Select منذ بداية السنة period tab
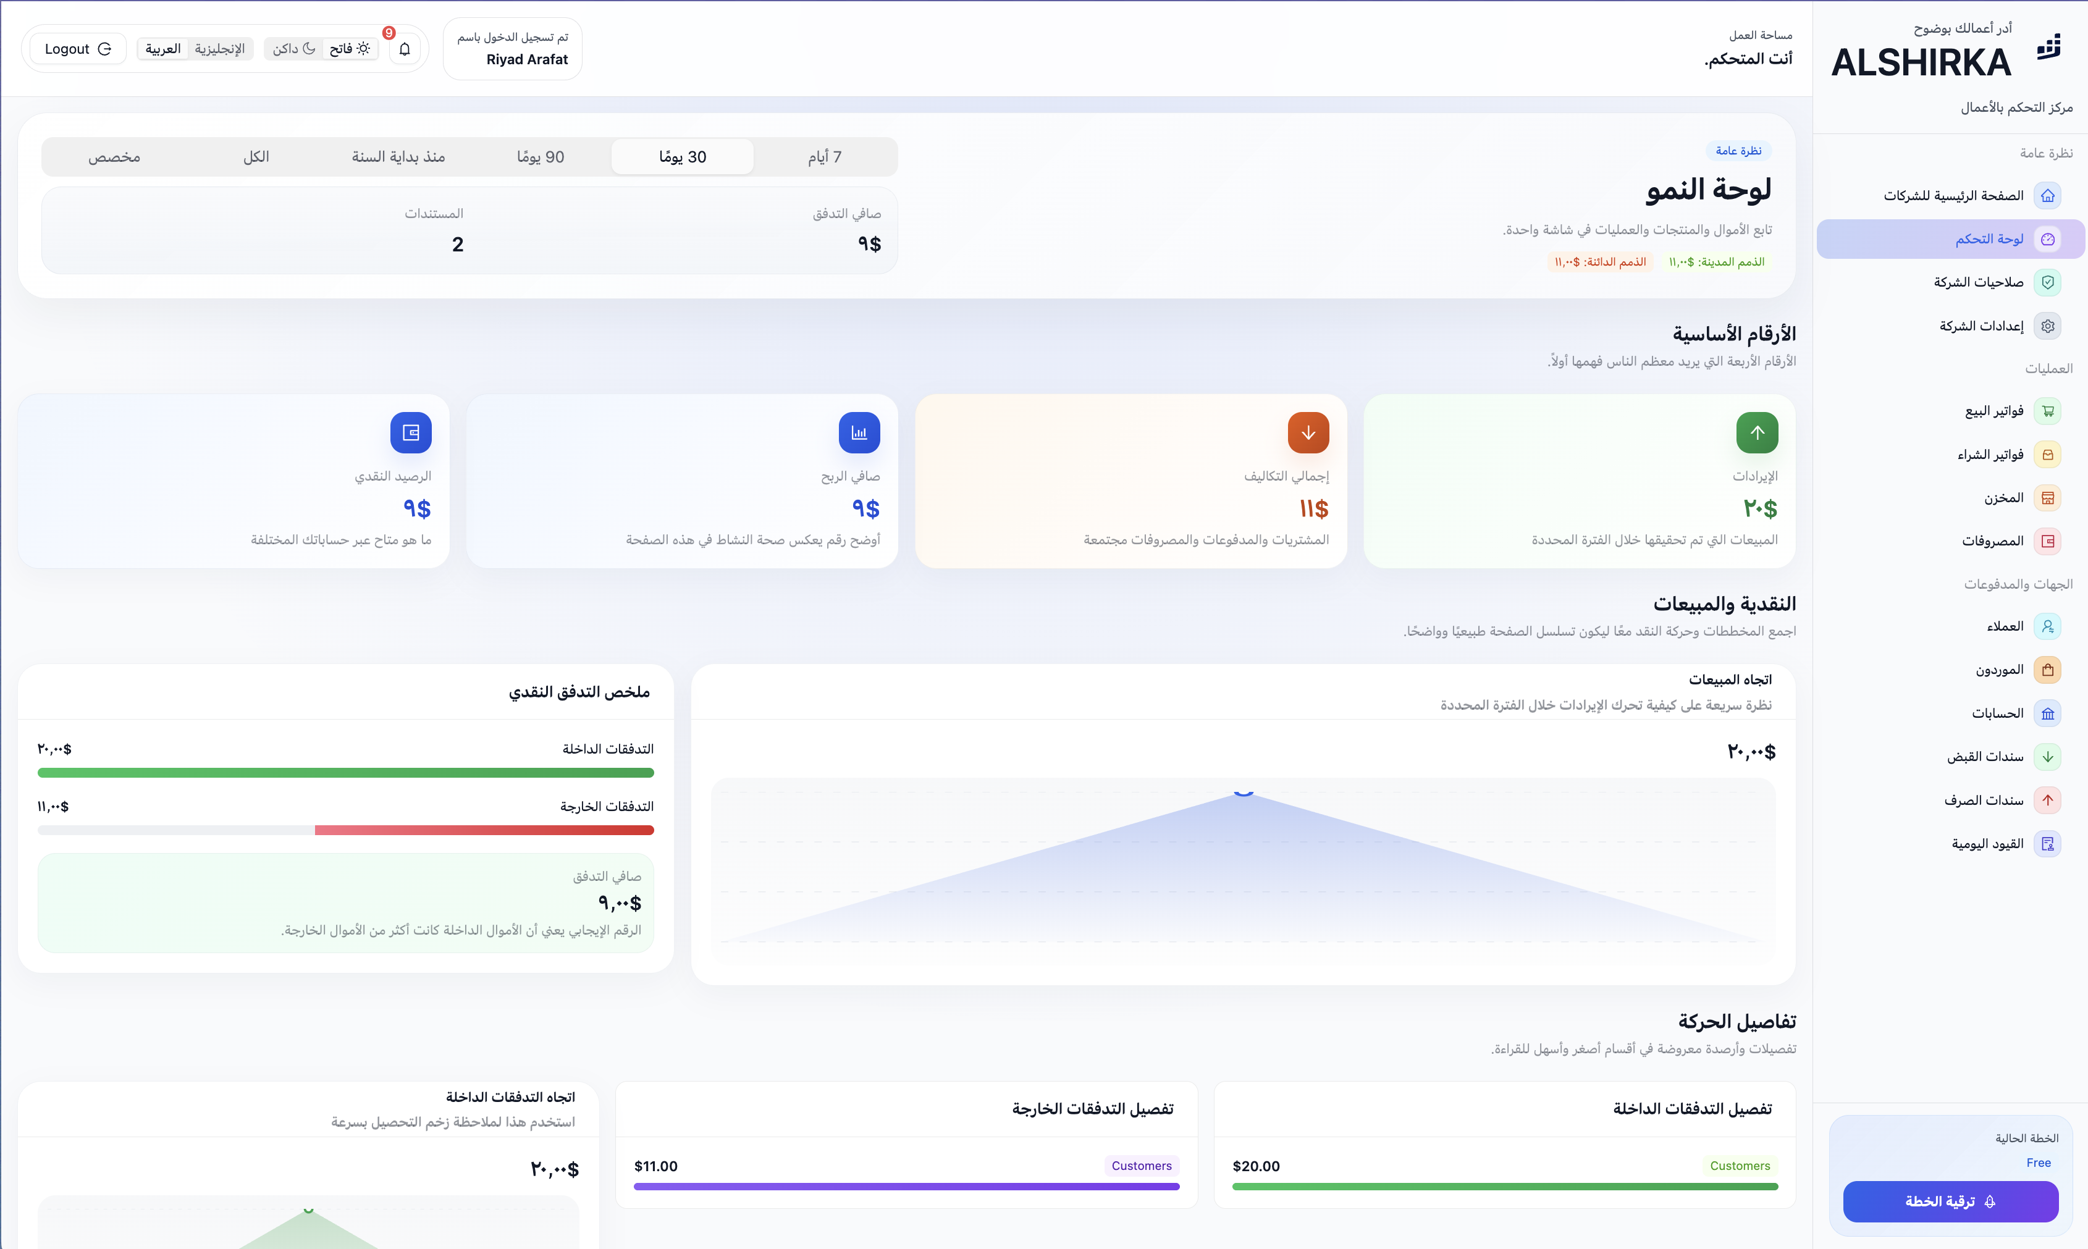The height and width of the screenshot is (1249, 2088). [x=398, y=156]
